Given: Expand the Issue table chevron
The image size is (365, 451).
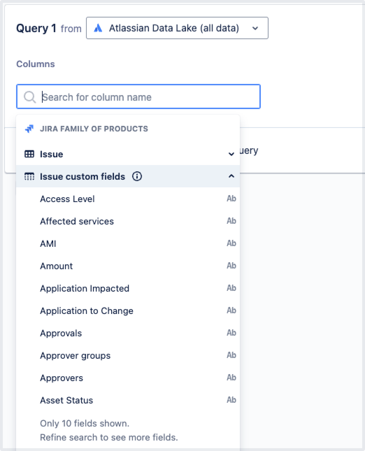Looking at the screenshot, I should click(231, 154).
